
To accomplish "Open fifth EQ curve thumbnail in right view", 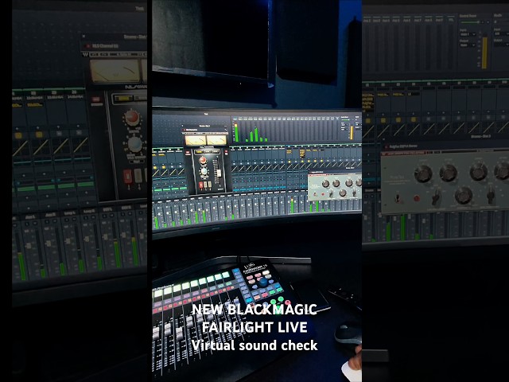I will click(429, 130).
